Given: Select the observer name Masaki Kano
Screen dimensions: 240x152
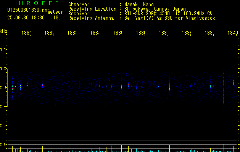Looking at the screenshot, I should (139, 5).
